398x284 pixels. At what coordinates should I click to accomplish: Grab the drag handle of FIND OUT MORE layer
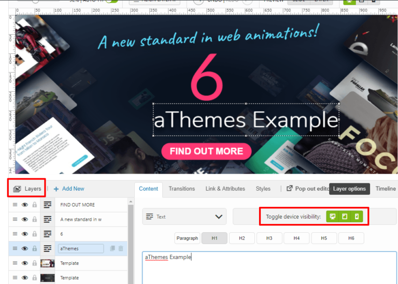15,205
